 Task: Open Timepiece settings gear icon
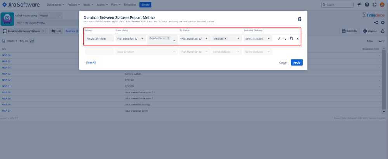[x=383, y=22]
